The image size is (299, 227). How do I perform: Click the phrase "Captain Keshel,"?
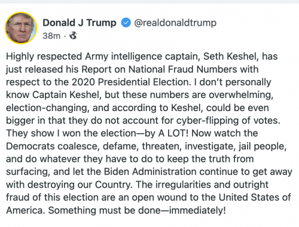click(66, 95)
